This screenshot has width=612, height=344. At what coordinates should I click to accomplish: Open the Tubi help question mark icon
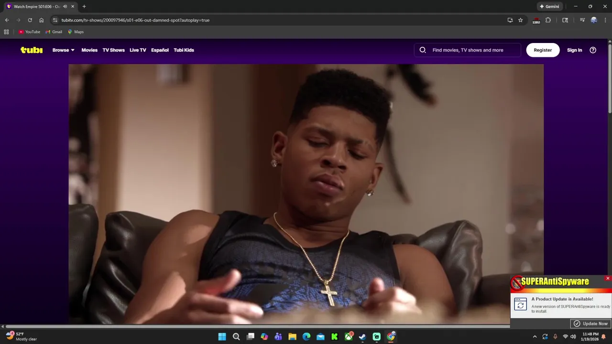tap(593, 50)
